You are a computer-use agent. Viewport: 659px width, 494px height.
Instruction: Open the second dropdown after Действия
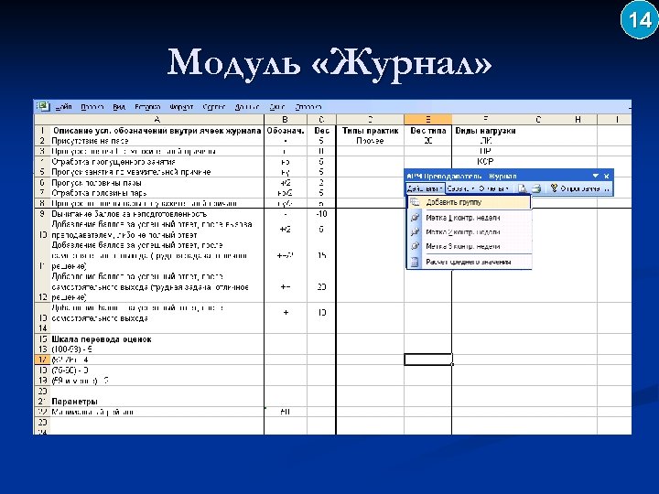click(x=460, y=188)
